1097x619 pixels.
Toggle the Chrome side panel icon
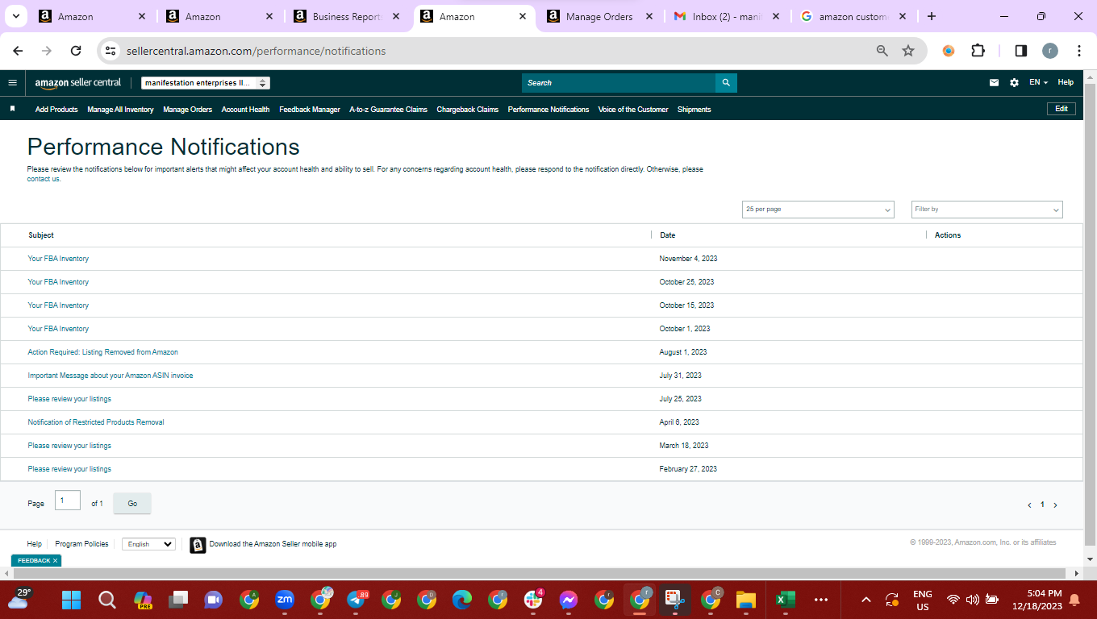pos(1020,51)
